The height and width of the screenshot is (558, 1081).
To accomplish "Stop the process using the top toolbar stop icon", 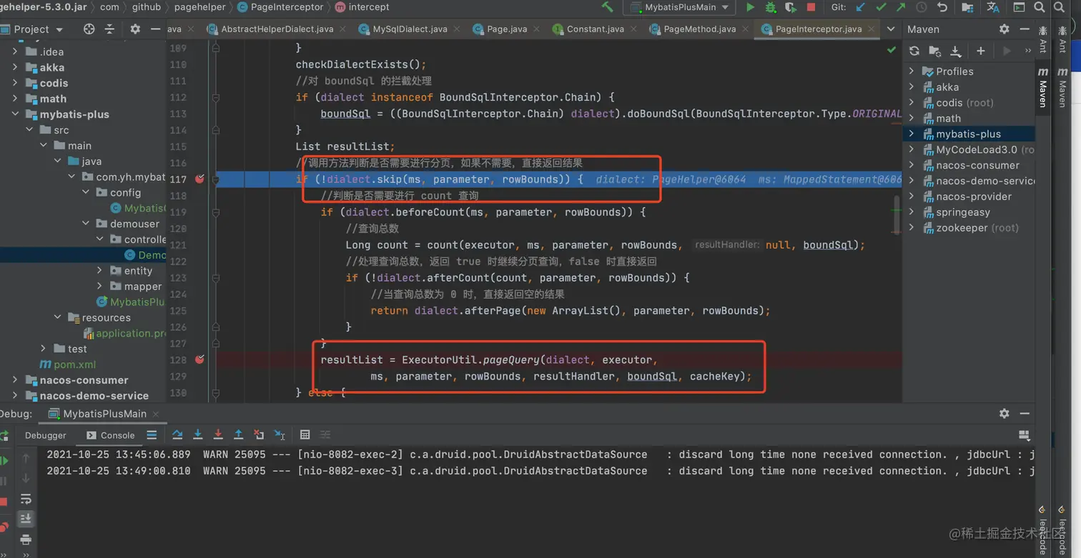I will (811, 7).
